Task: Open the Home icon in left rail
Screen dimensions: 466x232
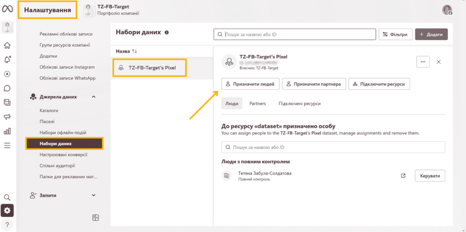Action: click(7, 45)
